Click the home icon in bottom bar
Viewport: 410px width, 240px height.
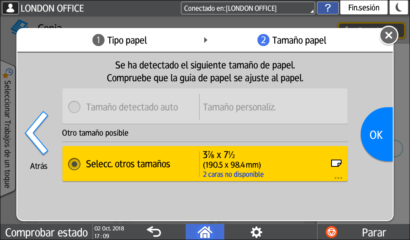click(x=205, y=232)
